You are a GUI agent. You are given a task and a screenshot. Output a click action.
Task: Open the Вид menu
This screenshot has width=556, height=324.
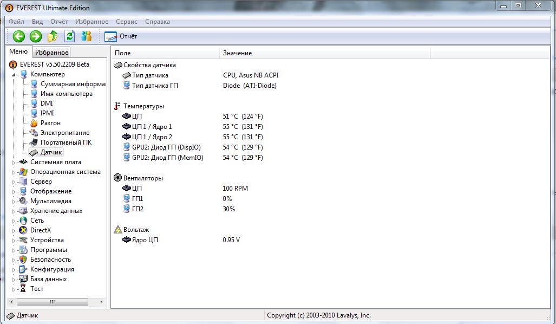37,22
